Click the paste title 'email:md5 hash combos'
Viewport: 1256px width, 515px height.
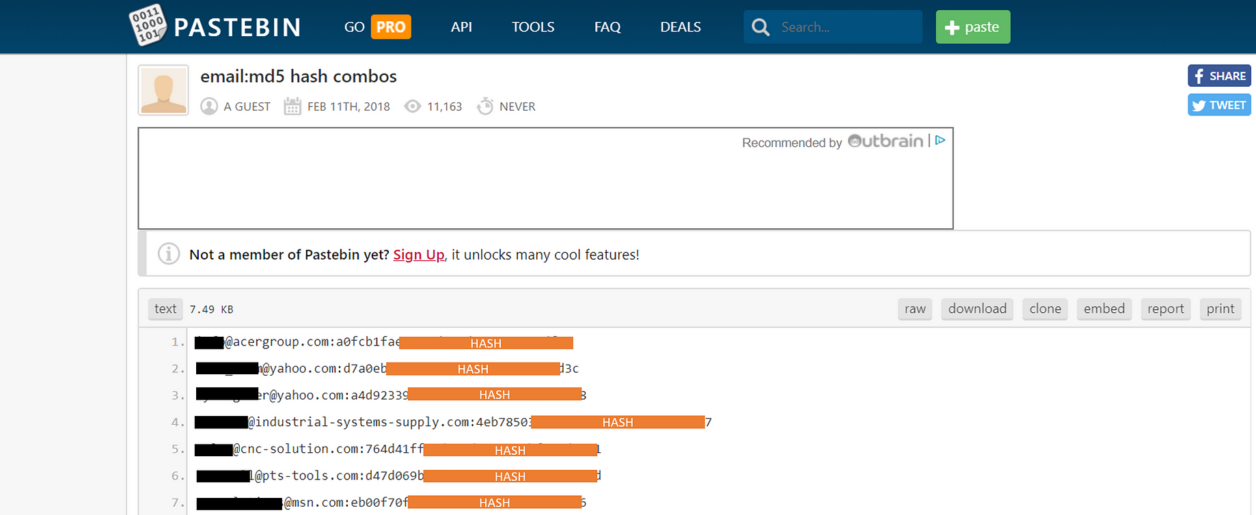coord(299,76)
